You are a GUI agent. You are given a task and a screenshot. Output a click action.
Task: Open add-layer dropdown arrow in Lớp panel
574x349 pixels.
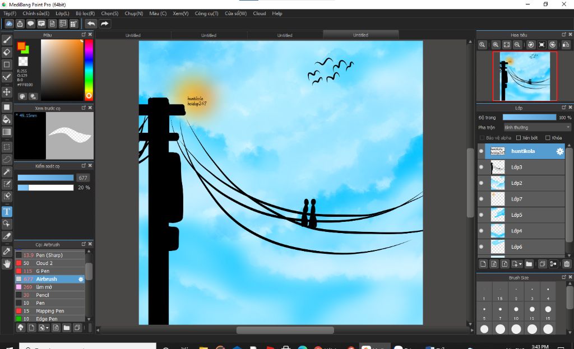coord(520,264)
